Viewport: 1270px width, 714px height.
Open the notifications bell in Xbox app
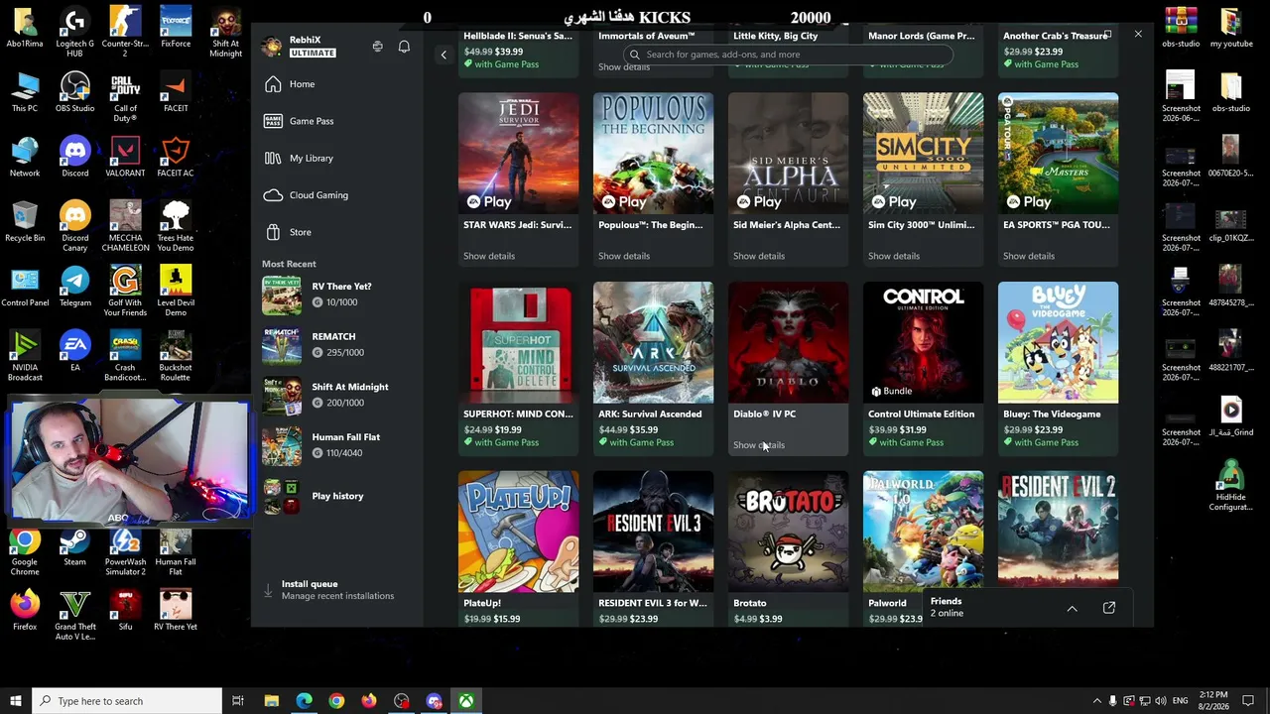pos(404,47)
